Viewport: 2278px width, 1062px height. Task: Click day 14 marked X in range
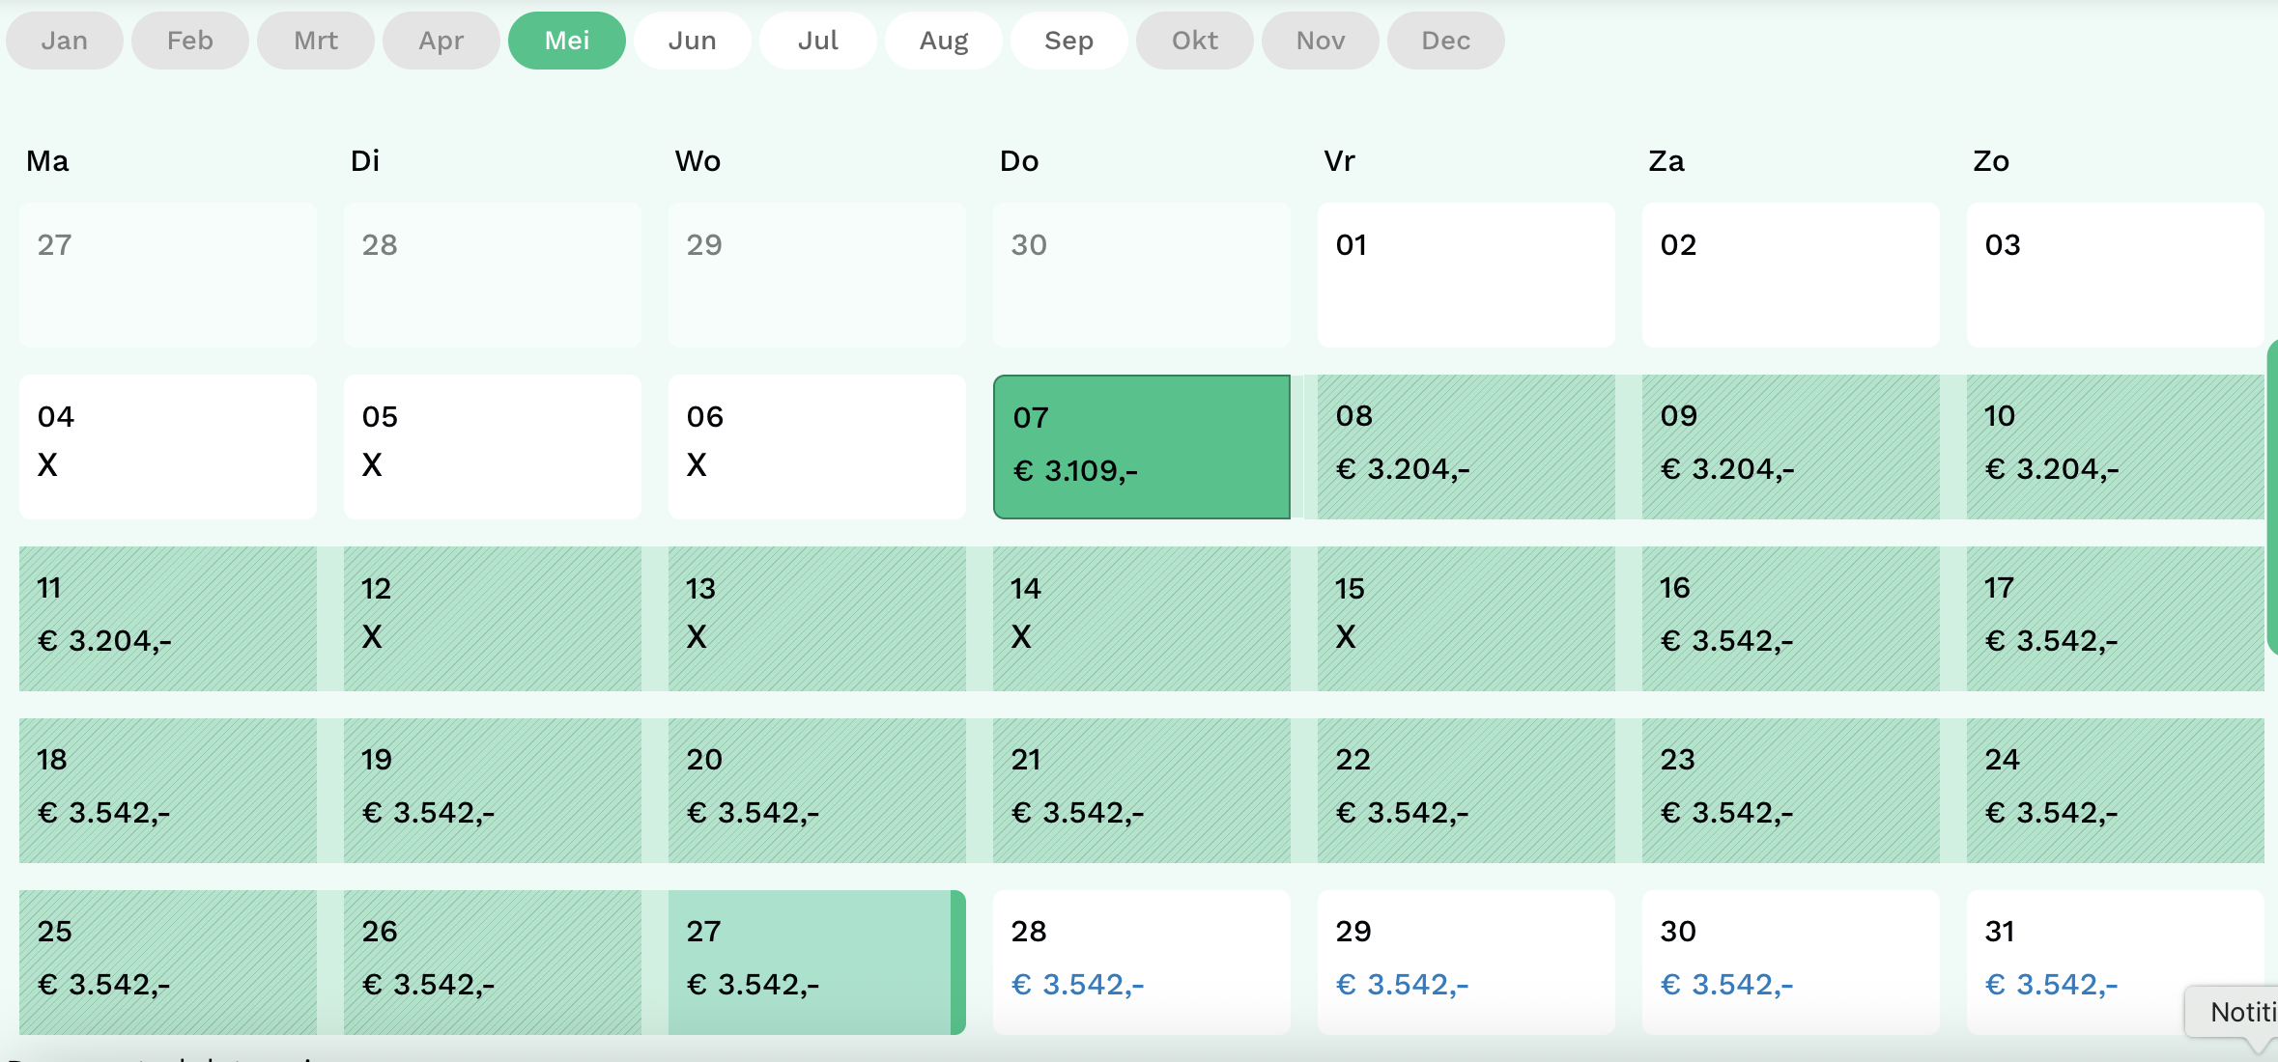1141,618
